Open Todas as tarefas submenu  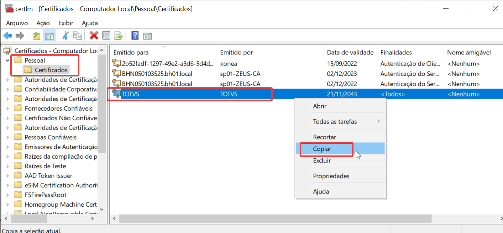click(340, 122)
